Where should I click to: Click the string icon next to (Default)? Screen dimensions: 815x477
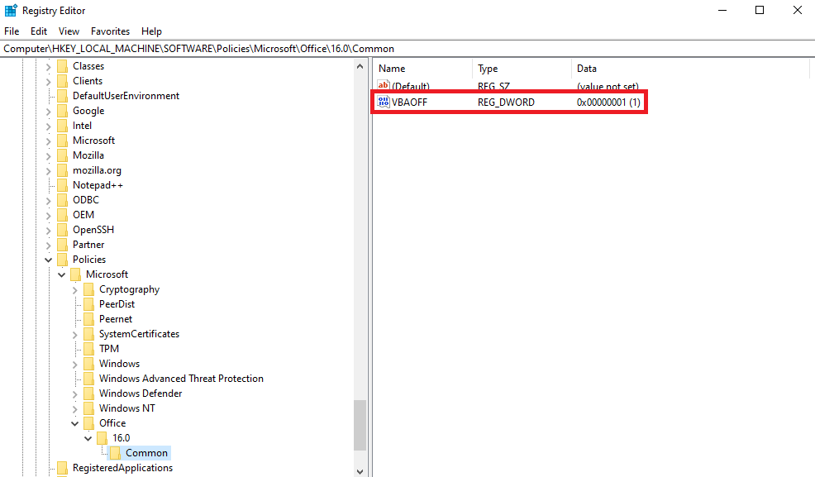coord(384,85)
